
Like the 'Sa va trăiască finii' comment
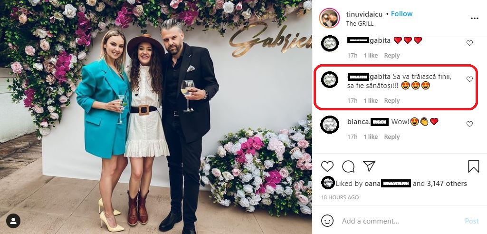[469, 79]
